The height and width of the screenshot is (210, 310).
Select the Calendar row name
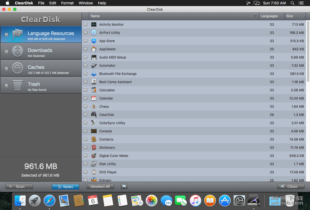coord(106,98)
